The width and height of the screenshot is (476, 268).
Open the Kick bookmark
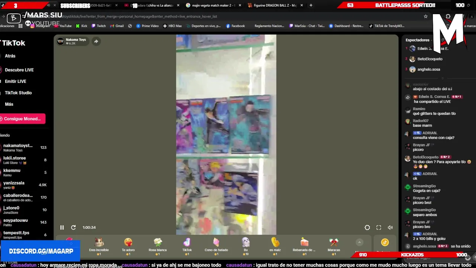(x=81, y=26)
